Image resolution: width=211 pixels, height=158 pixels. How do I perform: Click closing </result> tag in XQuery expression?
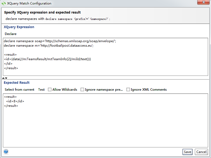tap(11, 68)
